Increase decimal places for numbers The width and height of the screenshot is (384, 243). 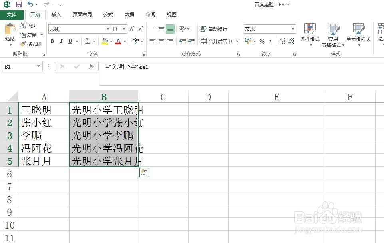pos(282,40)
